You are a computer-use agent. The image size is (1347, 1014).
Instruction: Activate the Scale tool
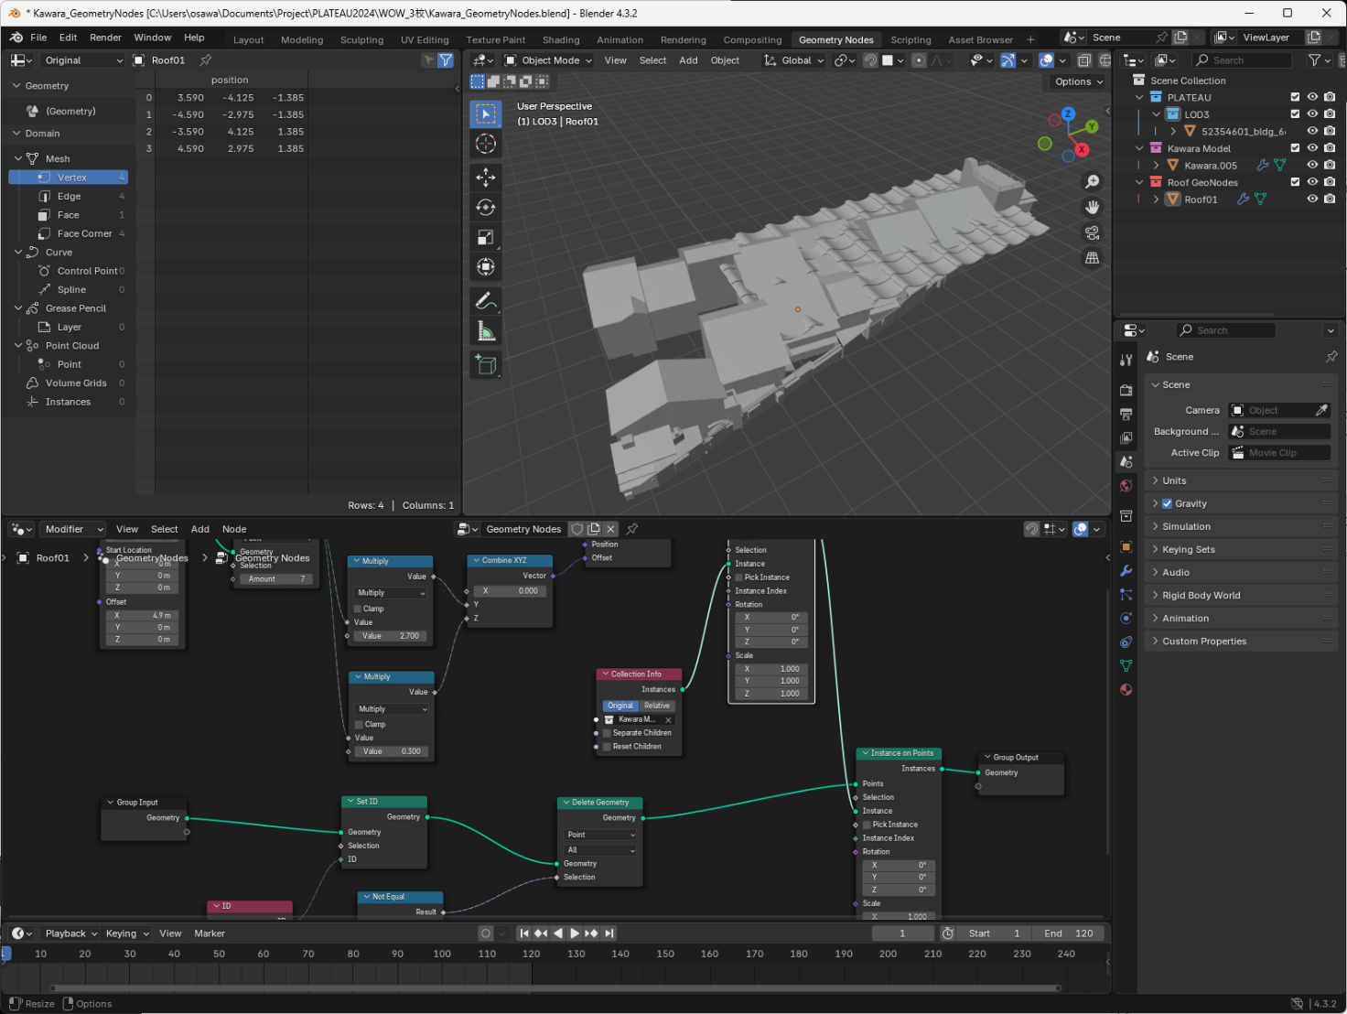click(x=486, y=238)
